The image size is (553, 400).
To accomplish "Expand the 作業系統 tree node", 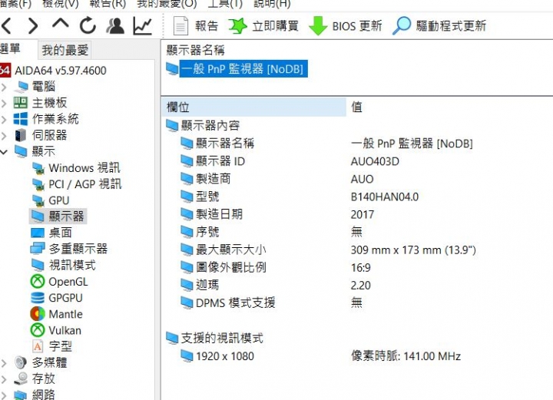I will (x=4, y=119).
